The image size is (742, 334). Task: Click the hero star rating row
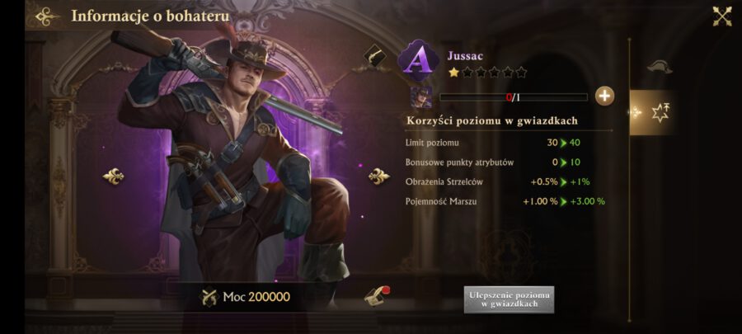pos(487,73)
